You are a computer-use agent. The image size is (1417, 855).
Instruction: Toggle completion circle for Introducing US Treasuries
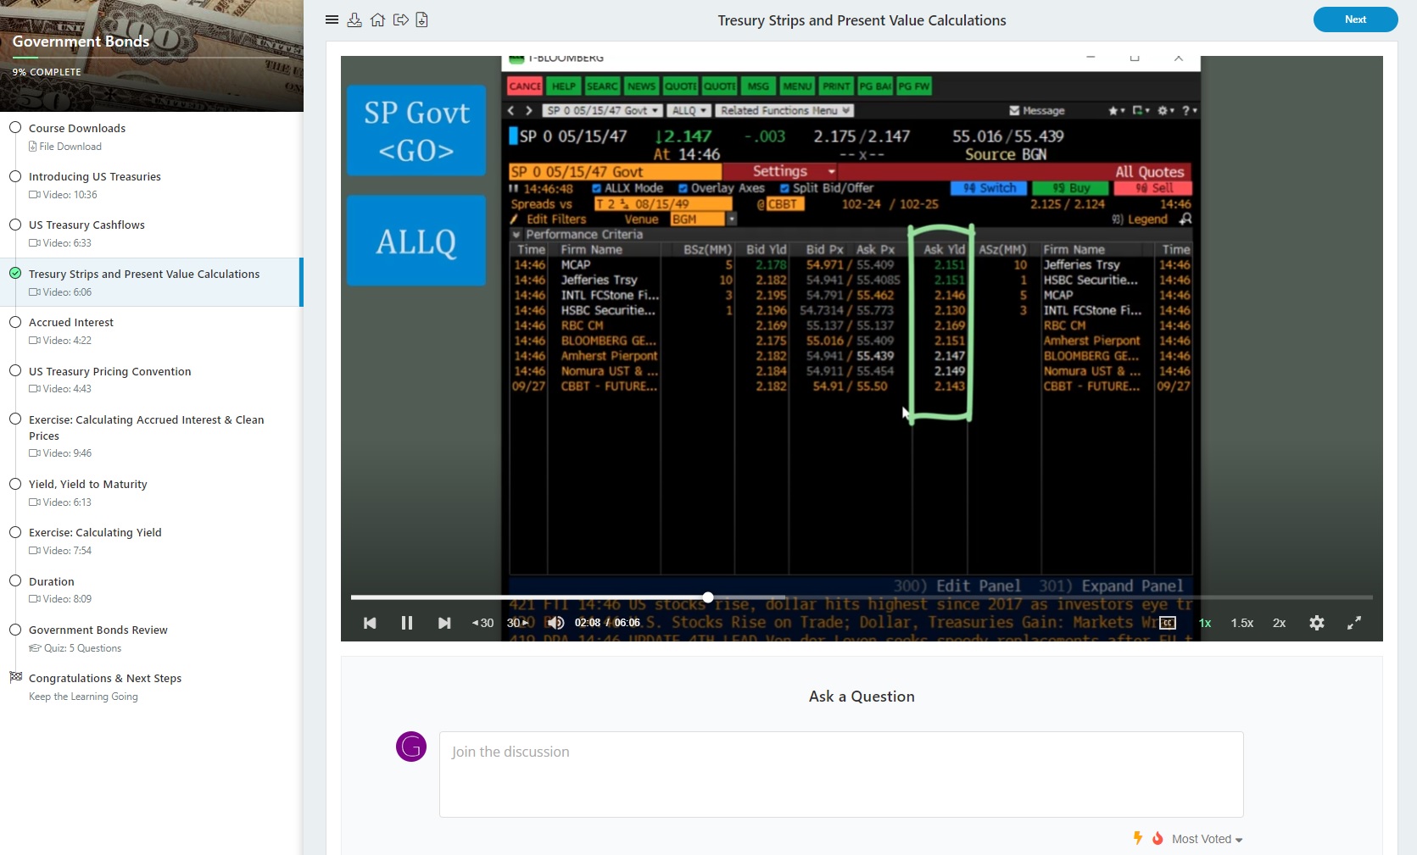click(x=15, y=176)
